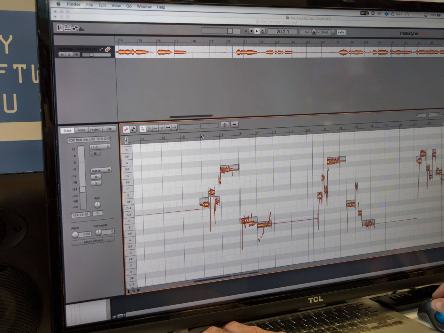The width and height of the screenshot is (444, 333).
Task: Toggle the M mute button in inspector
Action: tap(96, 177)
